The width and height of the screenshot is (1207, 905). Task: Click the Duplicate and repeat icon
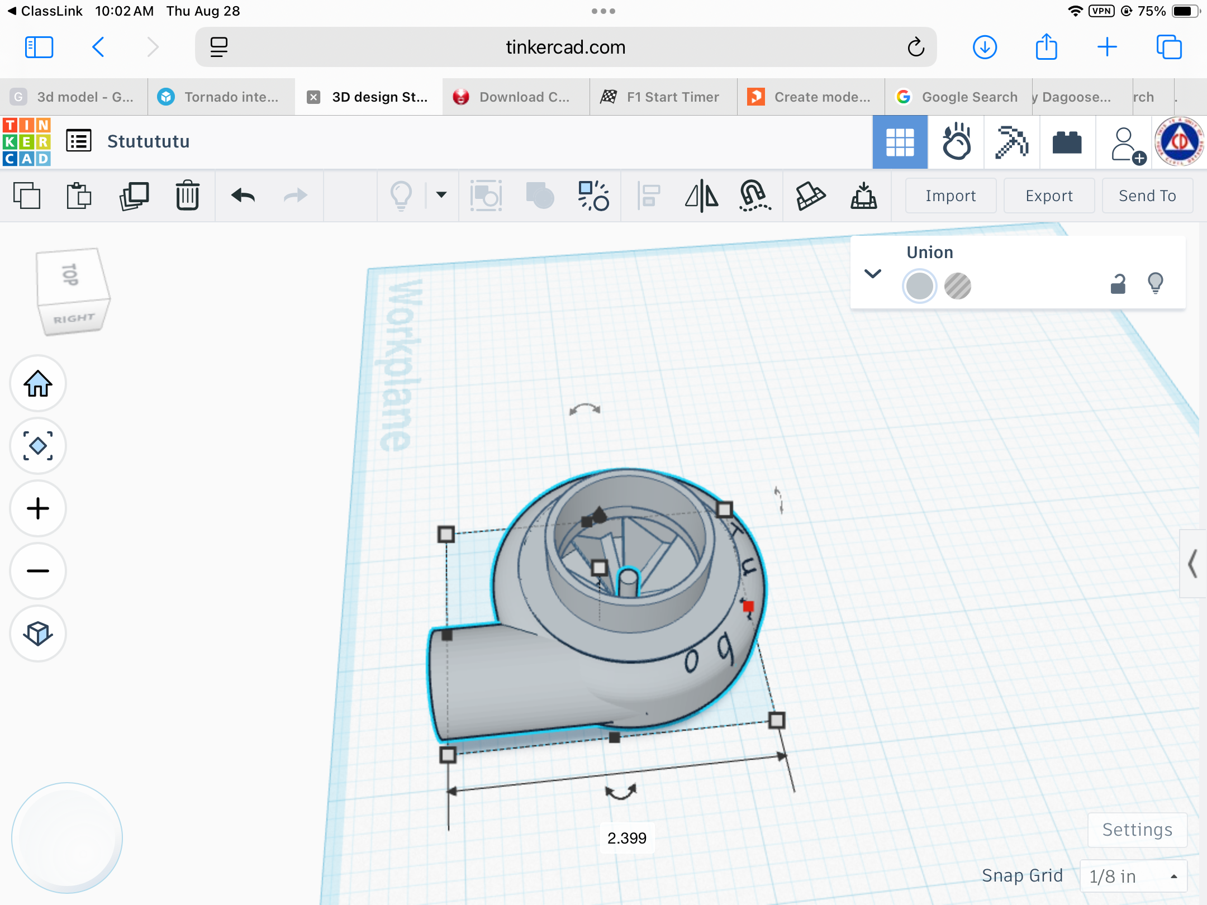point(134,196)
